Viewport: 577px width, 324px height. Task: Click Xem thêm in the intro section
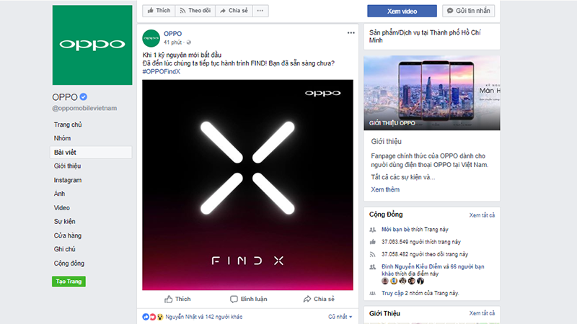[x=385, y=189]
